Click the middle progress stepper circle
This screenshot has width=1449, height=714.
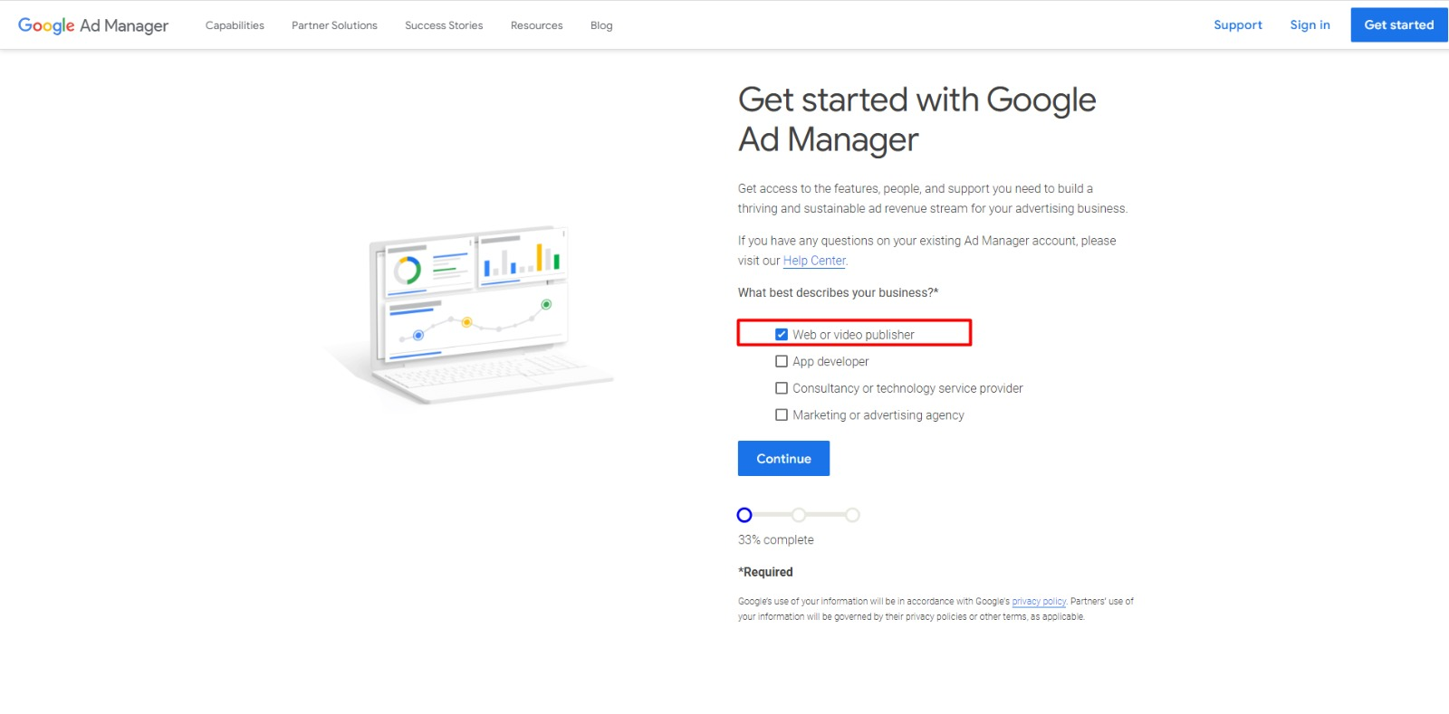point(798,515)
